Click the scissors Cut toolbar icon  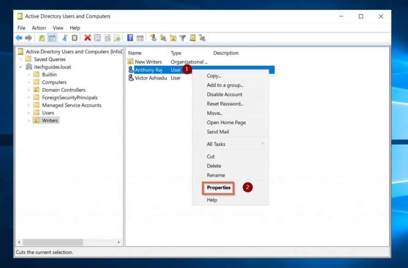pos(65,38)
